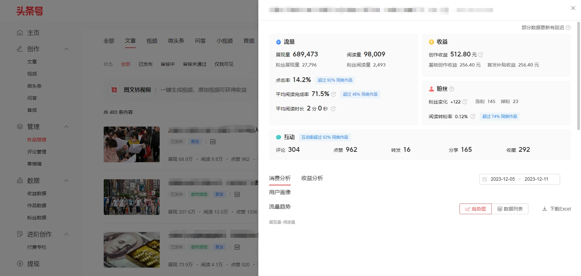Click the 数据 bar chart icon
Viewport: 581px width, 276px height.
coord(20,181)
